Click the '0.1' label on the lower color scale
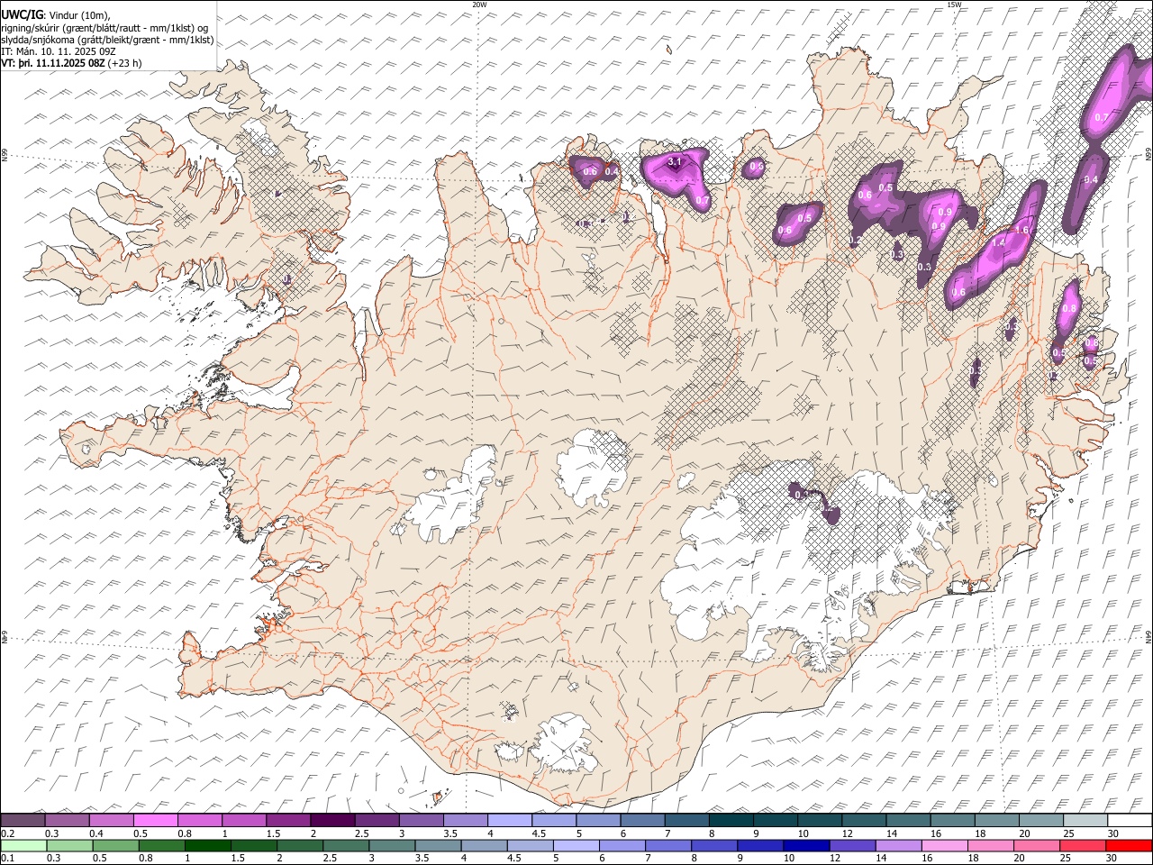 point(7,857)
